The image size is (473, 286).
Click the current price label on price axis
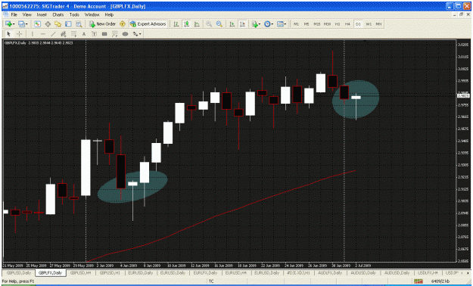click(x=463, y=96)
